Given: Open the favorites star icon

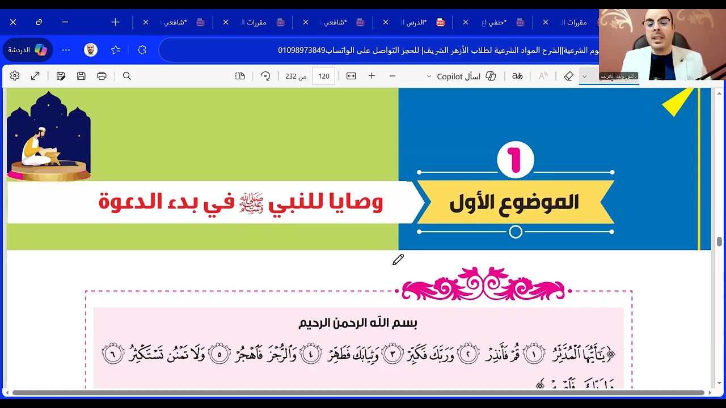Looking at the screenshot, I should tap(116, 50).
